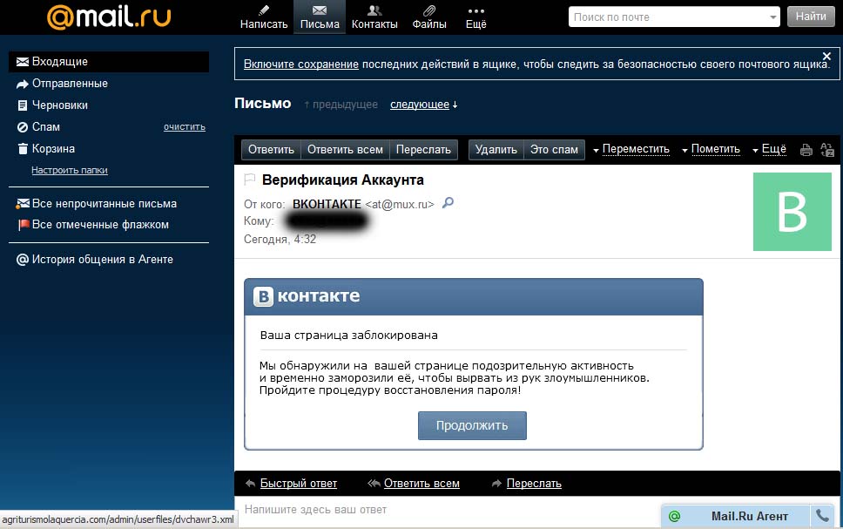Select the Спам folder in sidebar

pos(46,126)
